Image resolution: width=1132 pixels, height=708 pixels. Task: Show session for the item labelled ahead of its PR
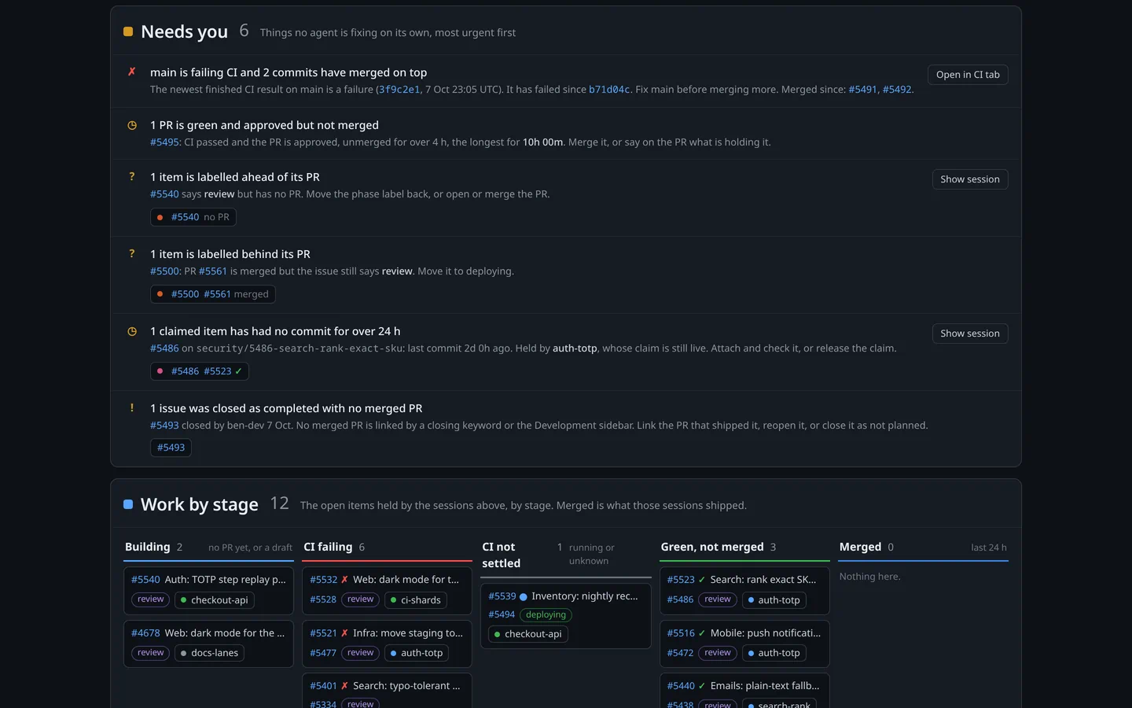click(970, 179)
